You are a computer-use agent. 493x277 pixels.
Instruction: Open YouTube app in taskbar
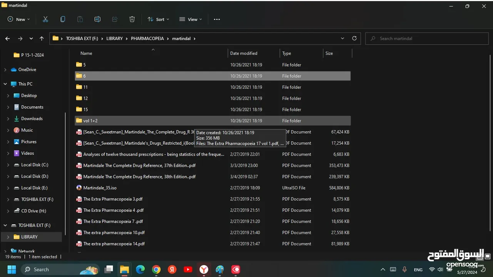point(188,269)
